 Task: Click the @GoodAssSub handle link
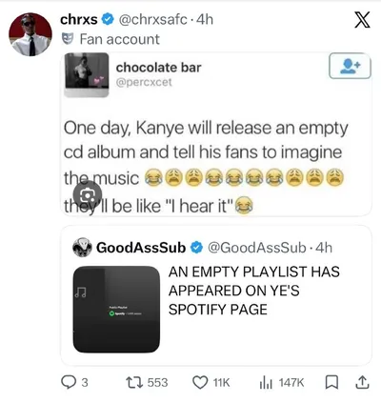pyautogui.click(x=257, y=248)
